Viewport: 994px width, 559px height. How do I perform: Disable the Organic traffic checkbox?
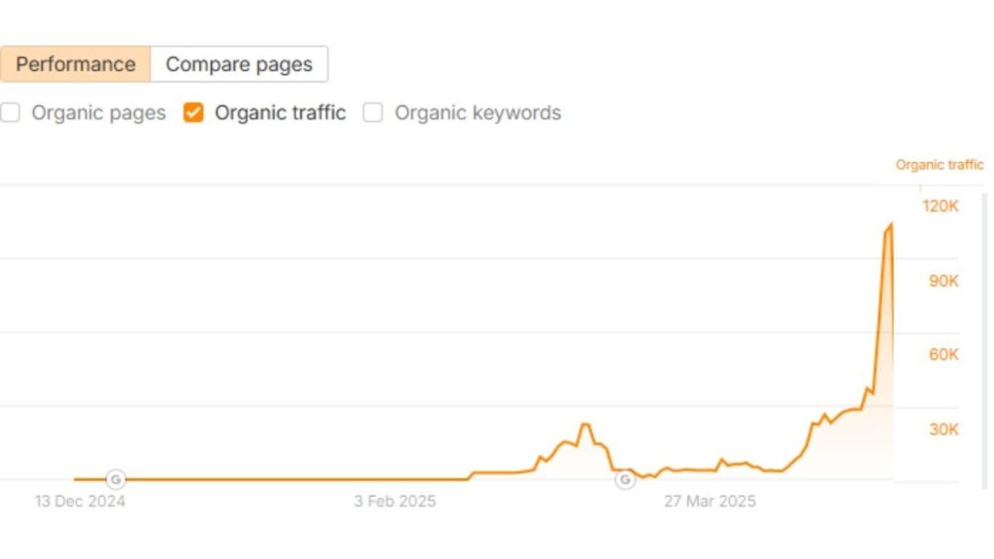(x=192, y=113)
